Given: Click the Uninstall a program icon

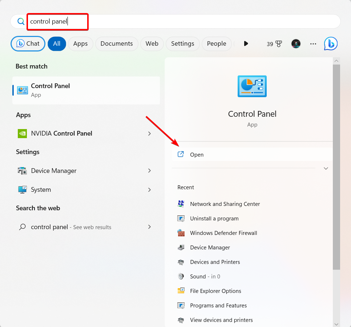Looking at the screenshot, I should click(181, 219).
